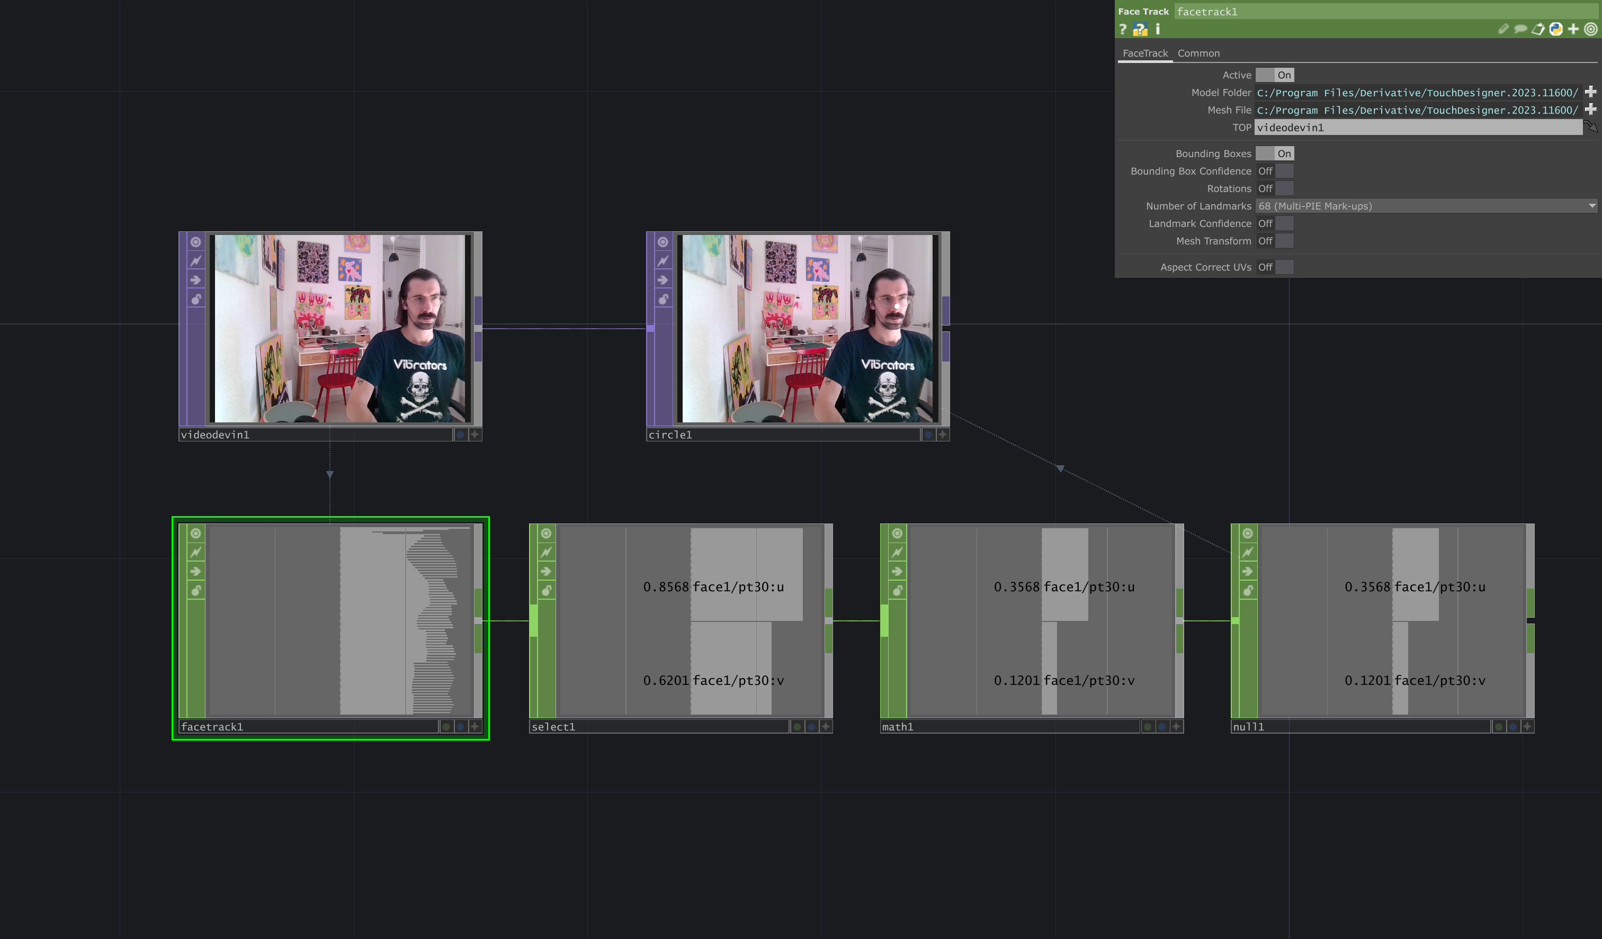Enable the Rotations toggle
1602x939 pixels.
pos(1275,188)
